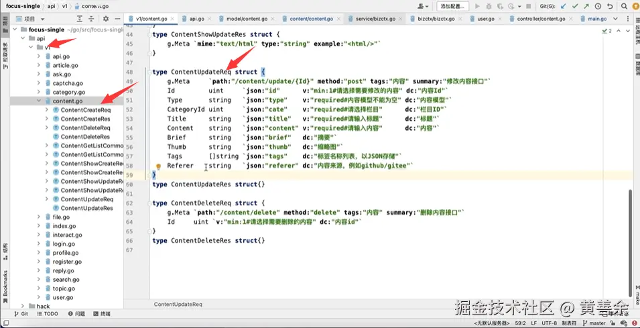Viewport: 640px width, 328px height.
Task: Click the Git commit checkmark icon
Action: pyautogui.click(x=575, y=7)
